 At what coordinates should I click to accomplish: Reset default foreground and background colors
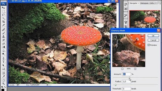pyautogui.click(x=2, y=87)
